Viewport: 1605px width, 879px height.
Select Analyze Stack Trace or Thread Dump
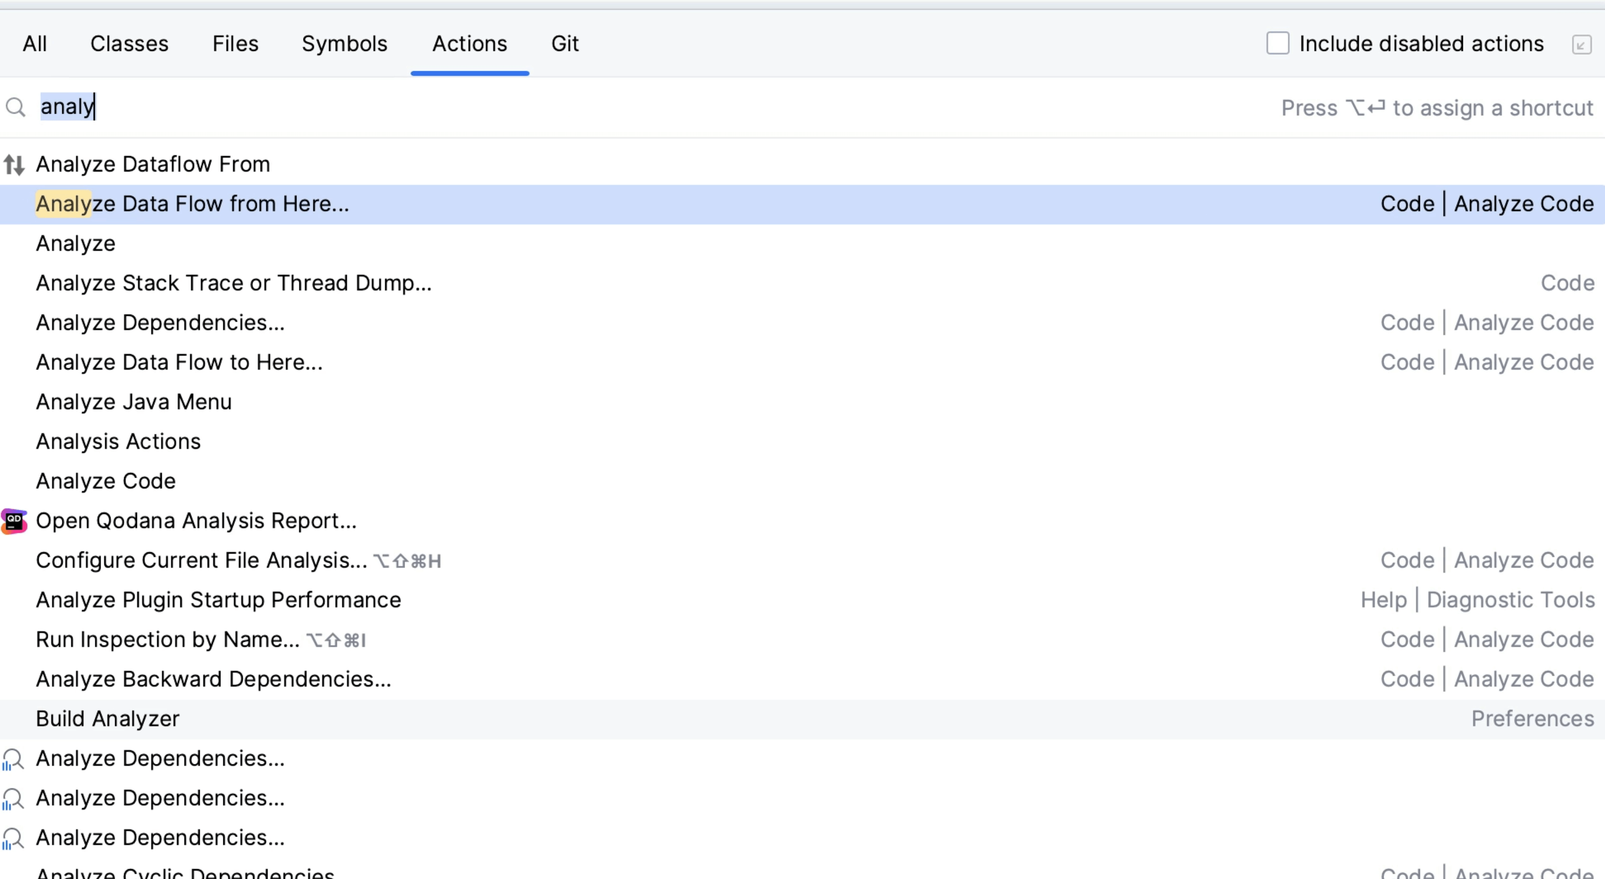pyautogui.click(x=234, y=283)
